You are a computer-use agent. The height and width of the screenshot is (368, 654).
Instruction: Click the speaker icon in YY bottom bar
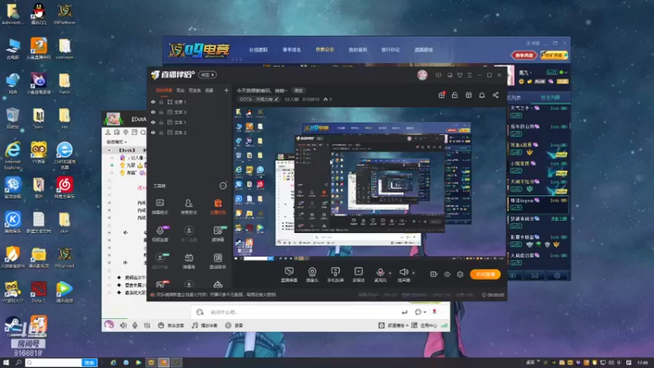(x=123, y=325)
